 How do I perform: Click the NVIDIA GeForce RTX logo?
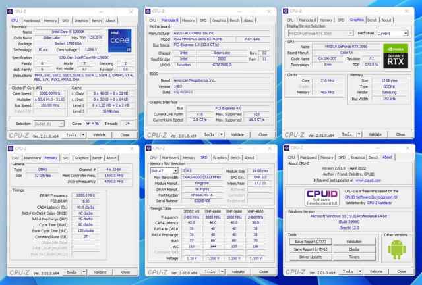click(396, 56)
